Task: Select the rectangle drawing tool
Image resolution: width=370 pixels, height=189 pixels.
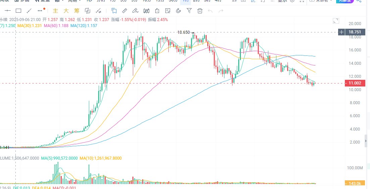Action: 18,11
